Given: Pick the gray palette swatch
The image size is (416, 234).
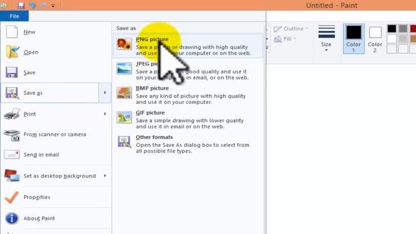Looking at the screenshot, I should tap(403, 29).
